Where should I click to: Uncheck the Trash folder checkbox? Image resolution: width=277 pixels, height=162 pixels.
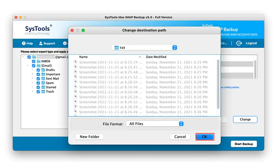point(38,92)
